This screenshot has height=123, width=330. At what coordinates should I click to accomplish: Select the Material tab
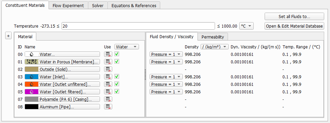coord(25,37)
